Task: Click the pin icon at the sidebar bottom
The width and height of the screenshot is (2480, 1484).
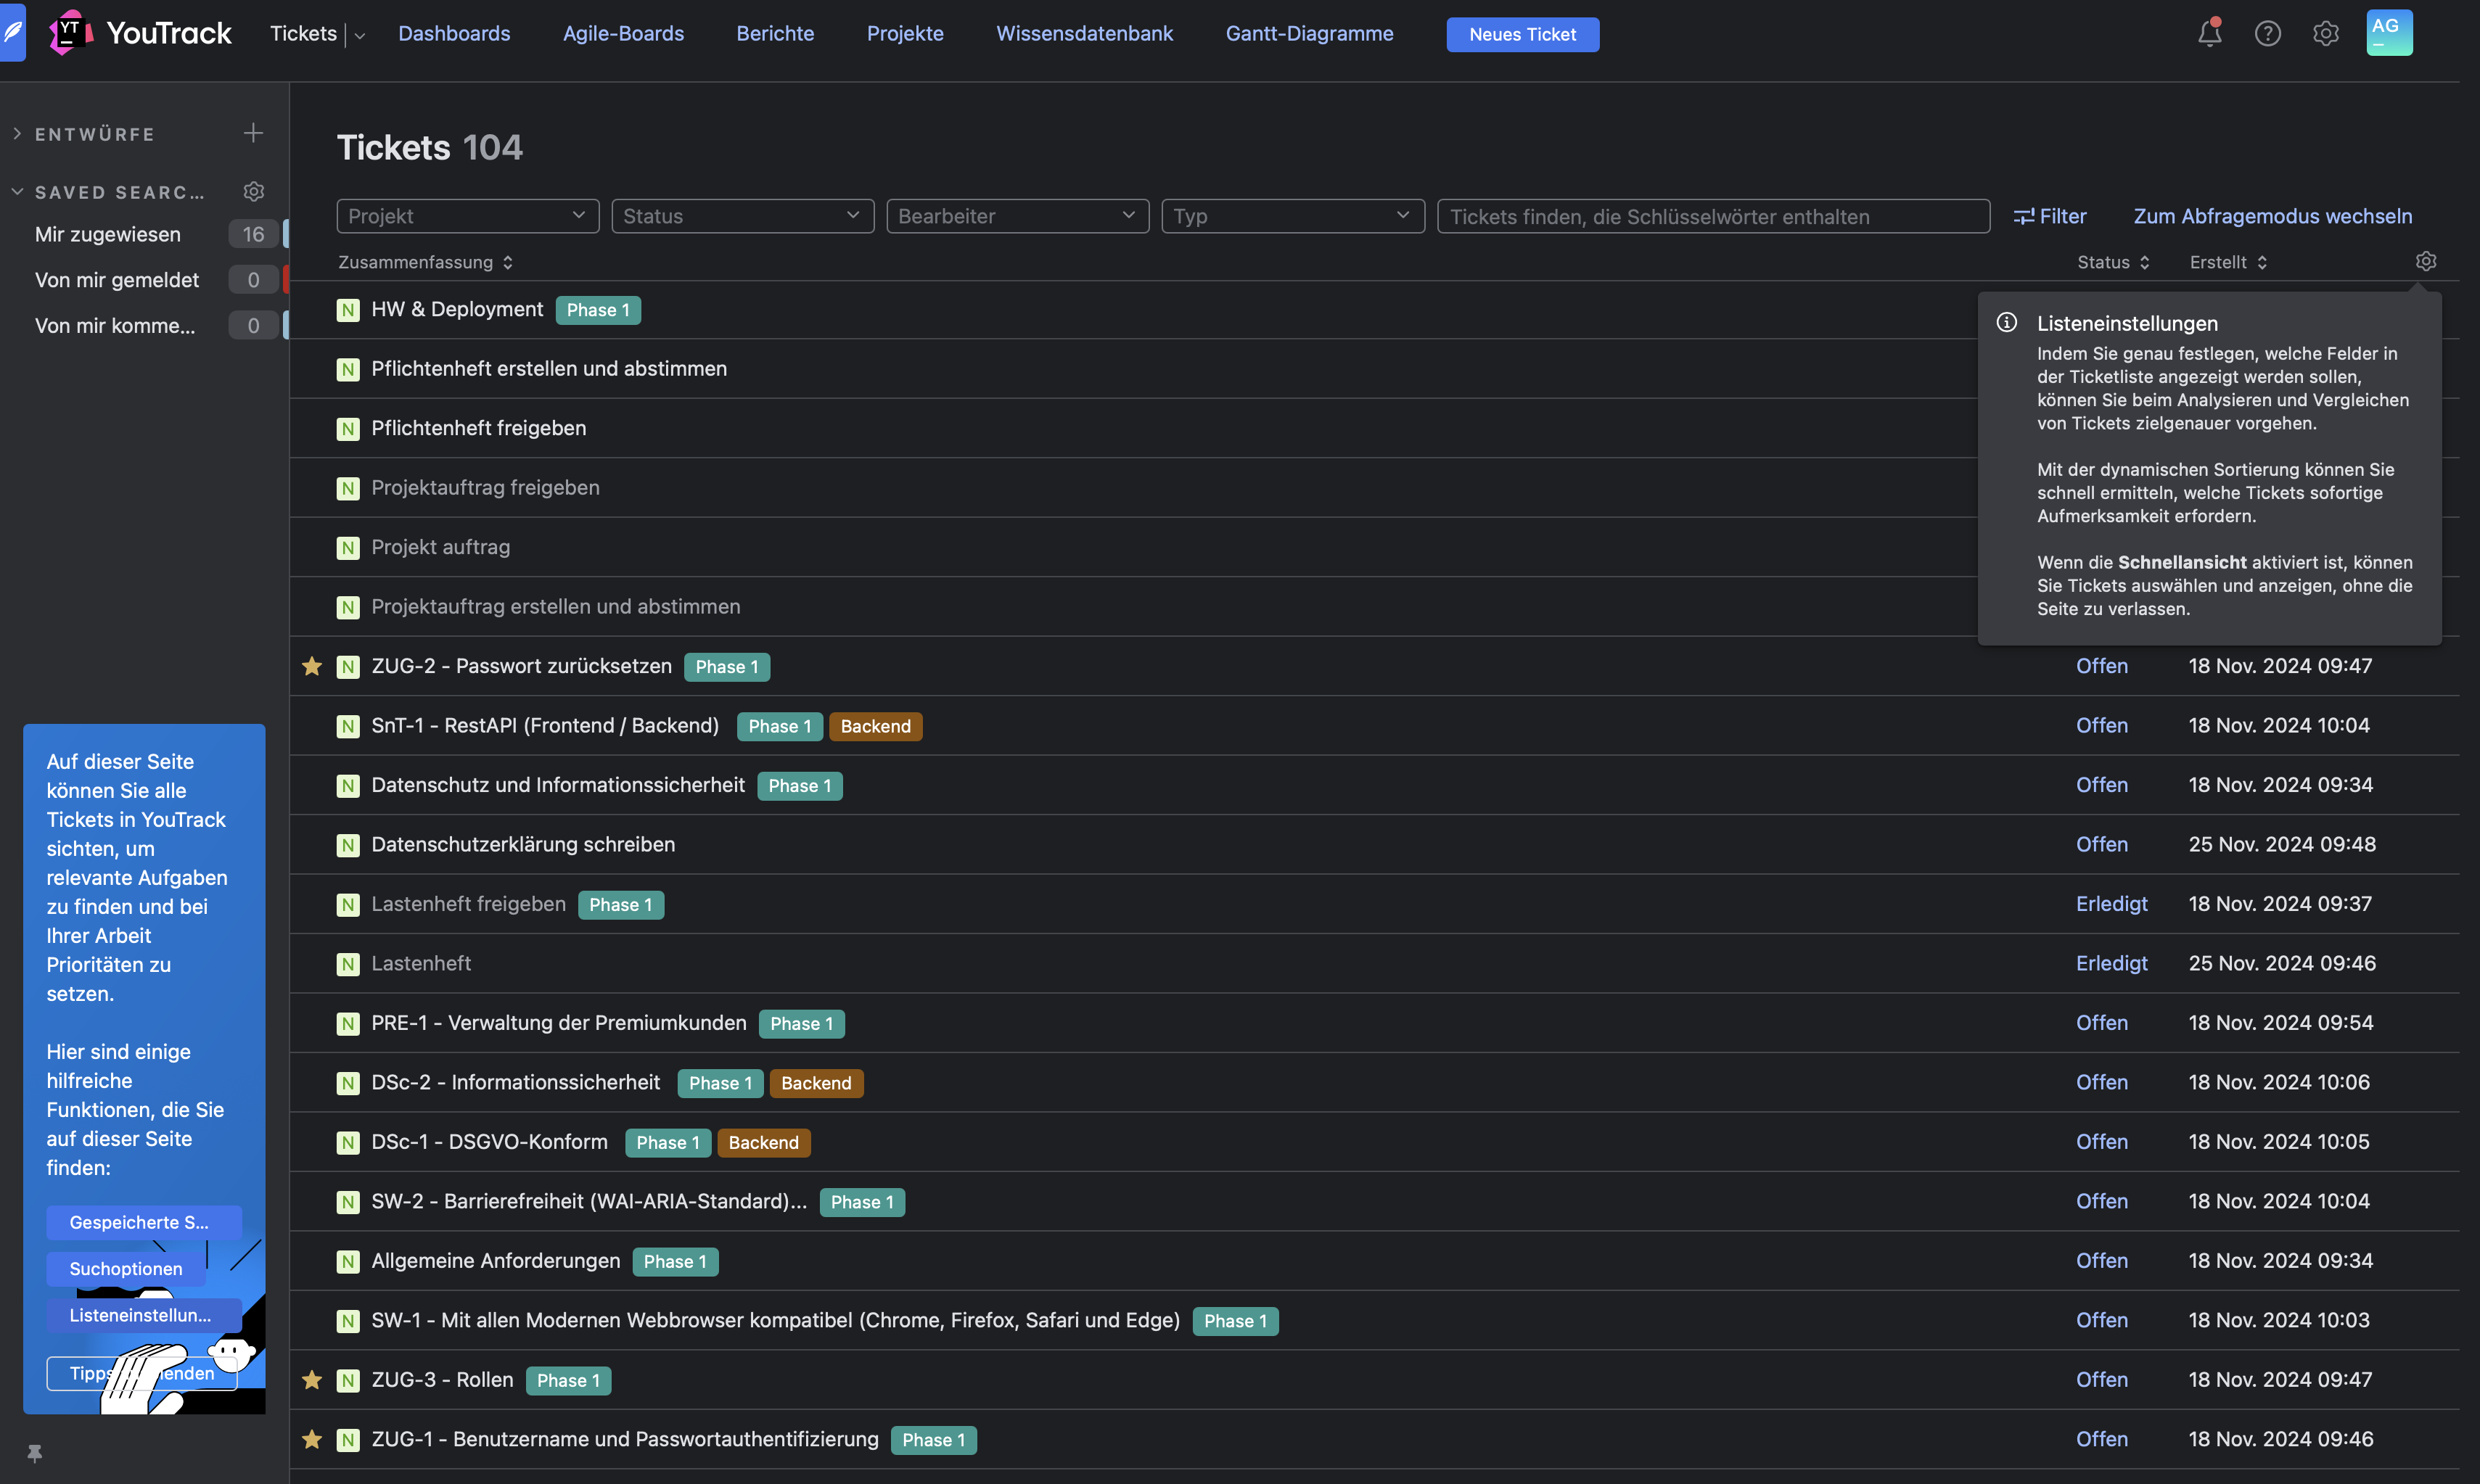Action: coord(34,1453)
